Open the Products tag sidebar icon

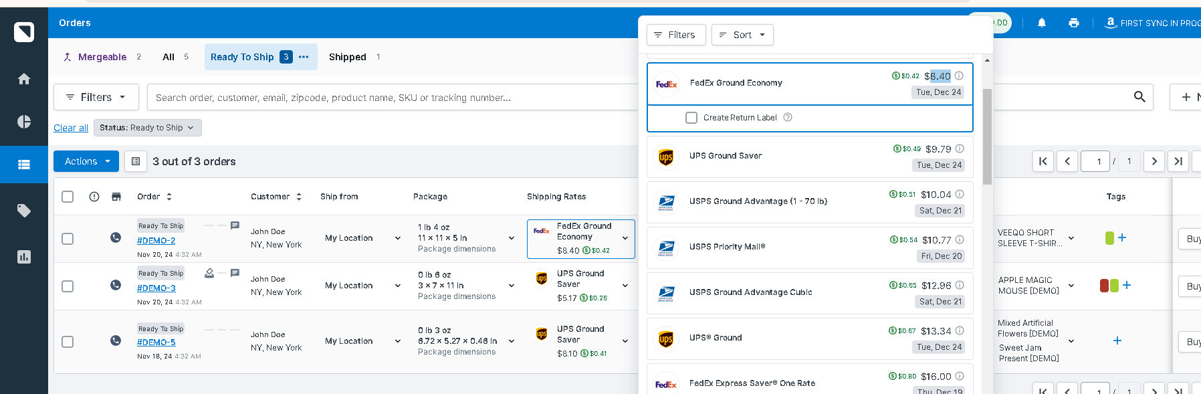[24, 211]
